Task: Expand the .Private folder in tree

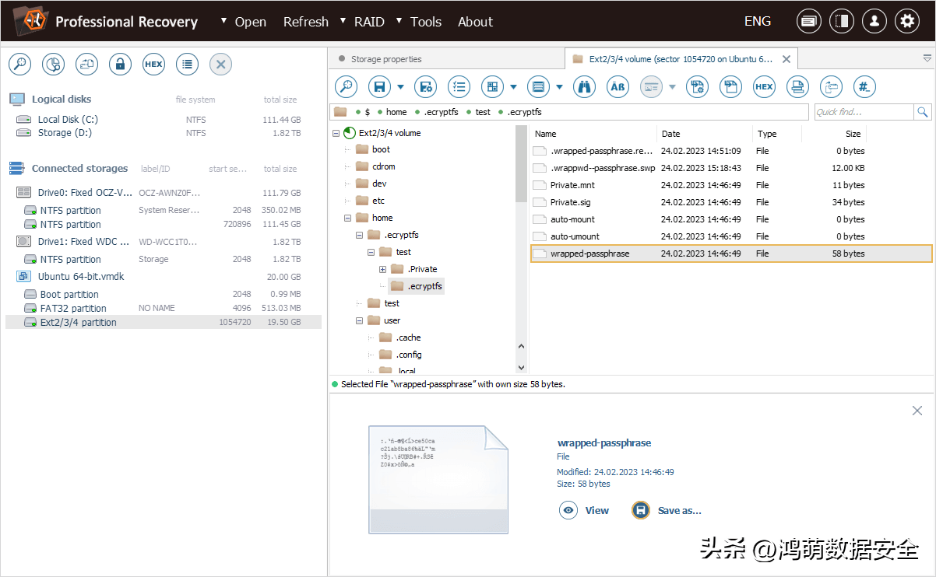Action: click(x=382, y=269)
